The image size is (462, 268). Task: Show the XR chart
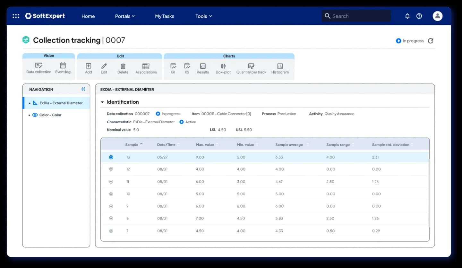coord(173,66)
